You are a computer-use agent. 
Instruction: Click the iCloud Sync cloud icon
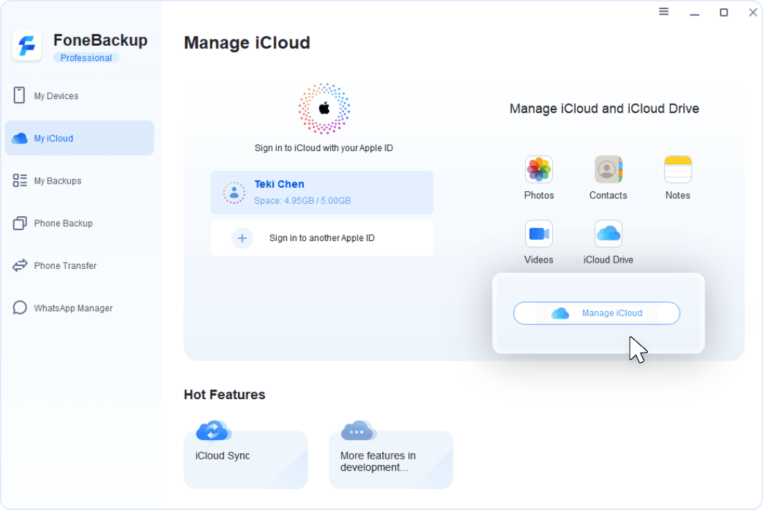[x=213, y=431]
